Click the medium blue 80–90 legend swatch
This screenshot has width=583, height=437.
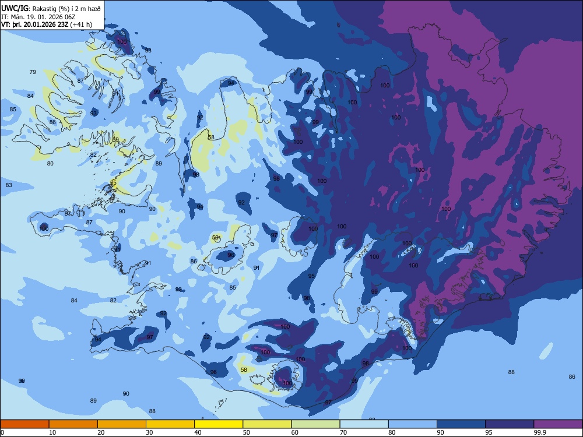point(413,424)
